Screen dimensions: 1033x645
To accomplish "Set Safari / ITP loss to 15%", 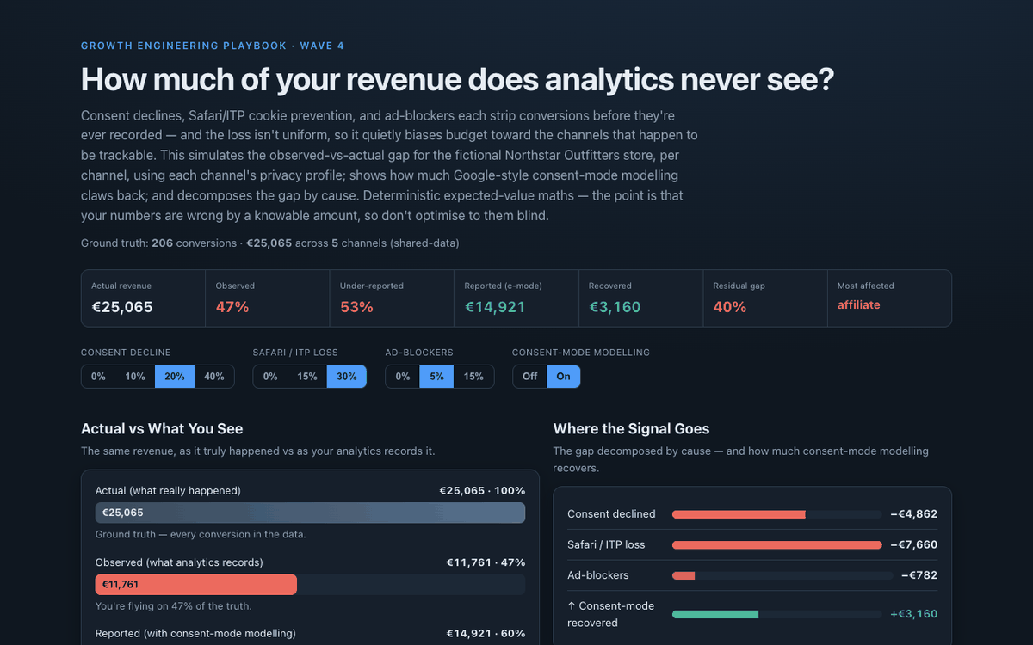I will pyautogui.click(x=307, y=377).
